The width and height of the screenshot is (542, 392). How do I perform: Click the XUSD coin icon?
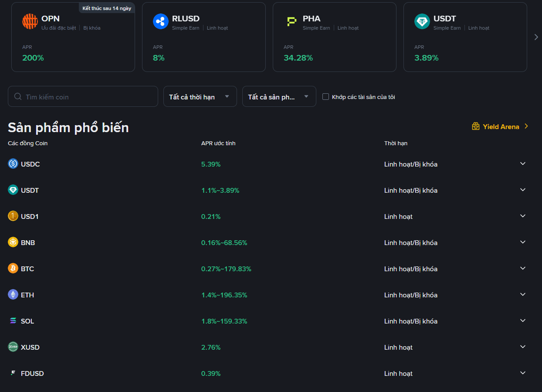point(13,347)
